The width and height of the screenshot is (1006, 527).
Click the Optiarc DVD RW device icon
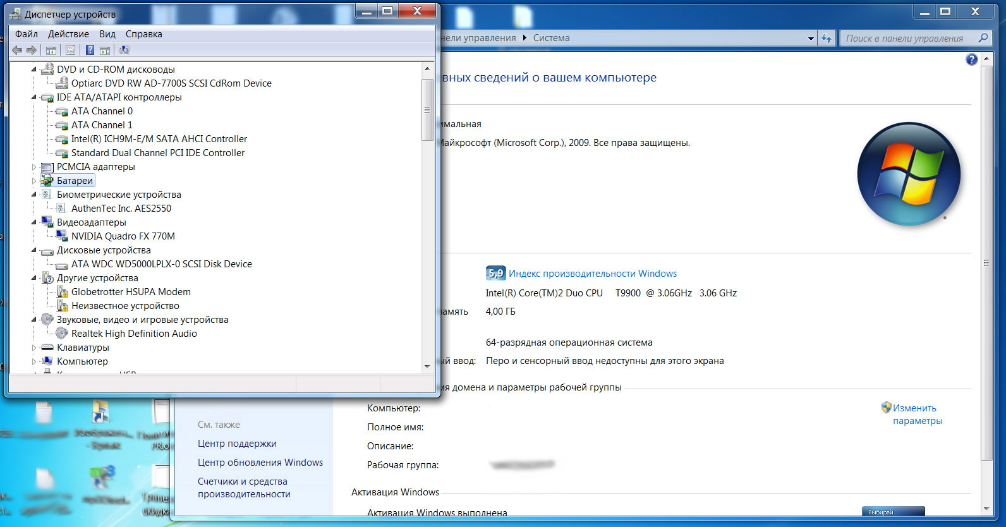[62, 83]
